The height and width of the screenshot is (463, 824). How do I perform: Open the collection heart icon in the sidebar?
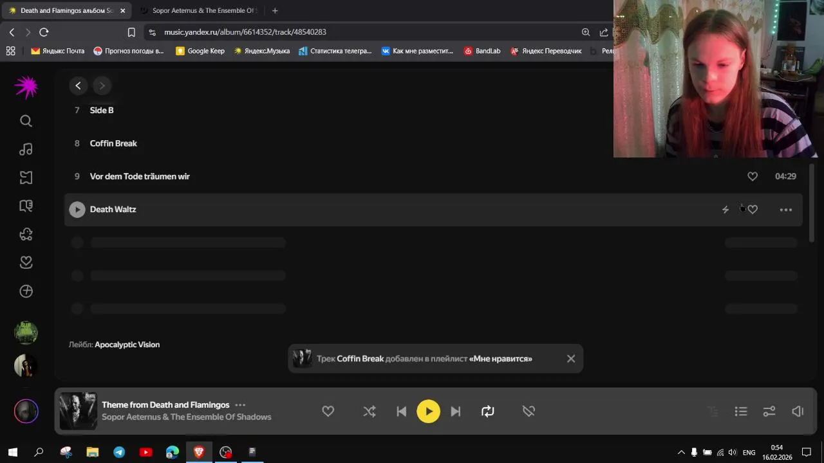click(26, 262)
